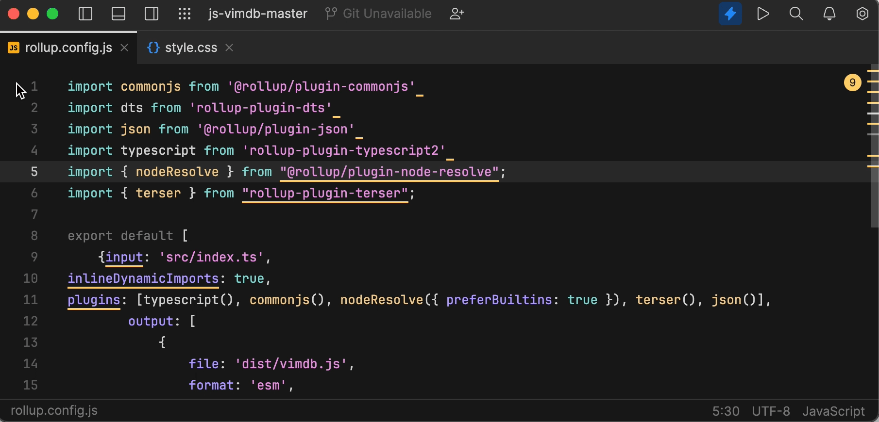The width and height of the screenshot is (879, 422).
Task: Toggle the bottom panel
Action: coord(118,14)
